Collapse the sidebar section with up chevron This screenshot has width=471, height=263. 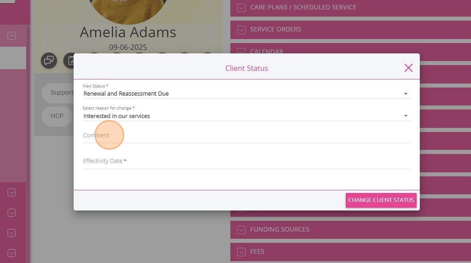point(12,36)
